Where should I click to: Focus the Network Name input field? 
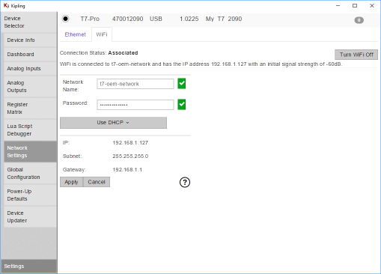(135, 84)
